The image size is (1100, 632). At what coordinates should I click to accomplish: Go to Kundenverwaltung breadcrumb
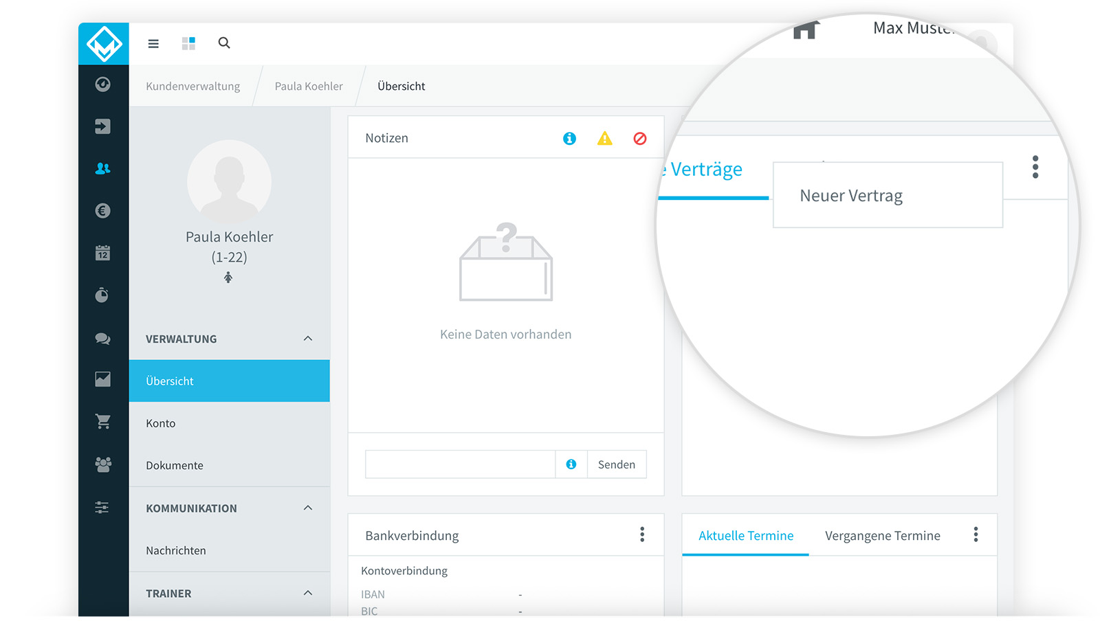[193, 87]
